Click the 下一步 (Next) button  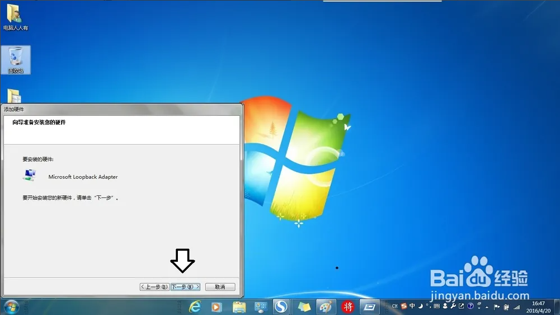tap(185, 287)
